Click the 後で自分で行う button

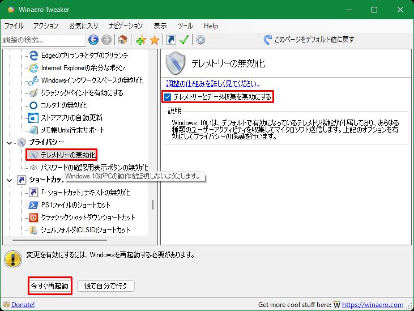105,286
